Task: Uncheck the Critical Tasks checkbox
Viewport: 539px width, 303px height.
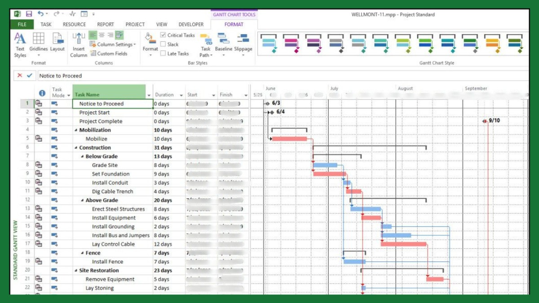Action: (163, 35)
